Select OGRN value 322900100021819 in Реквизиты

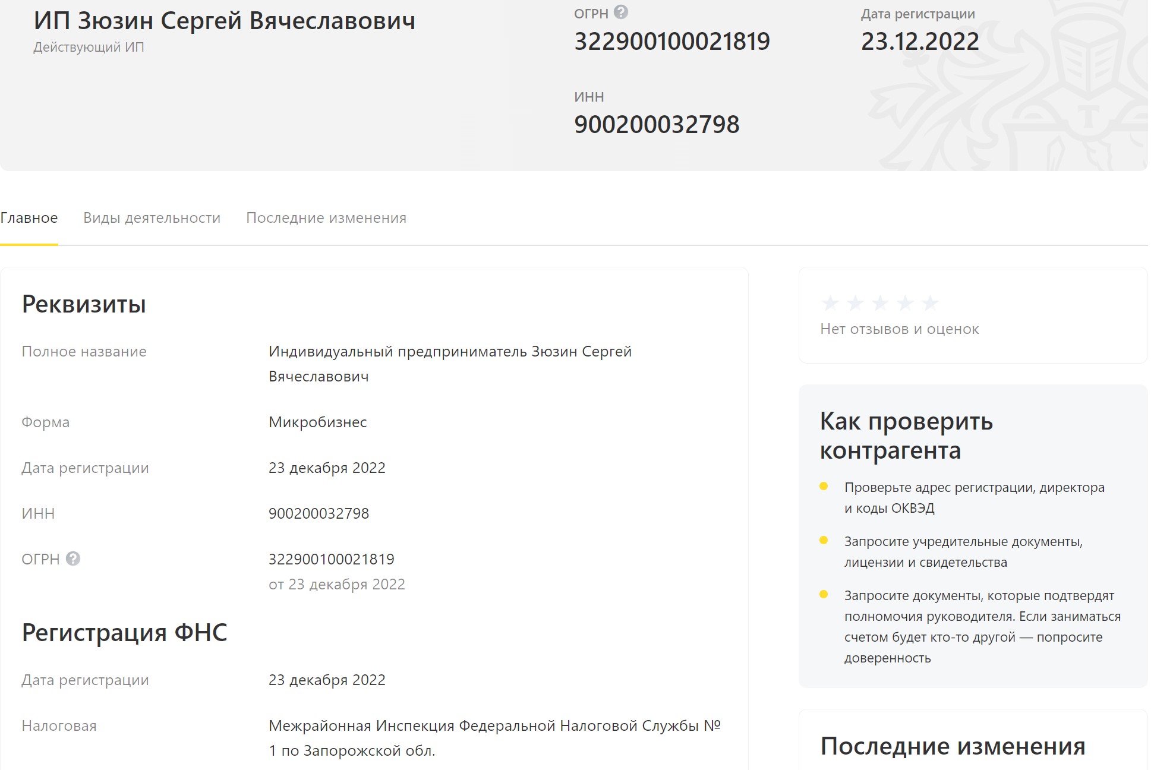[x=332, y=559]
